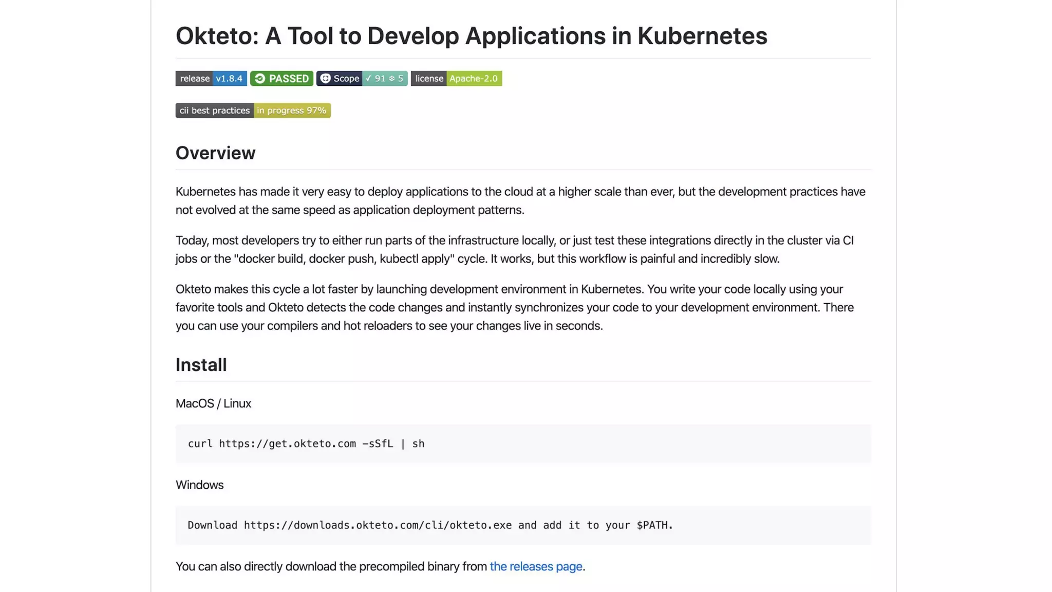Click the paragraph starting Kubernetes has made
Viewport: 1052px width, 592px height.
[x=520, y=200]
